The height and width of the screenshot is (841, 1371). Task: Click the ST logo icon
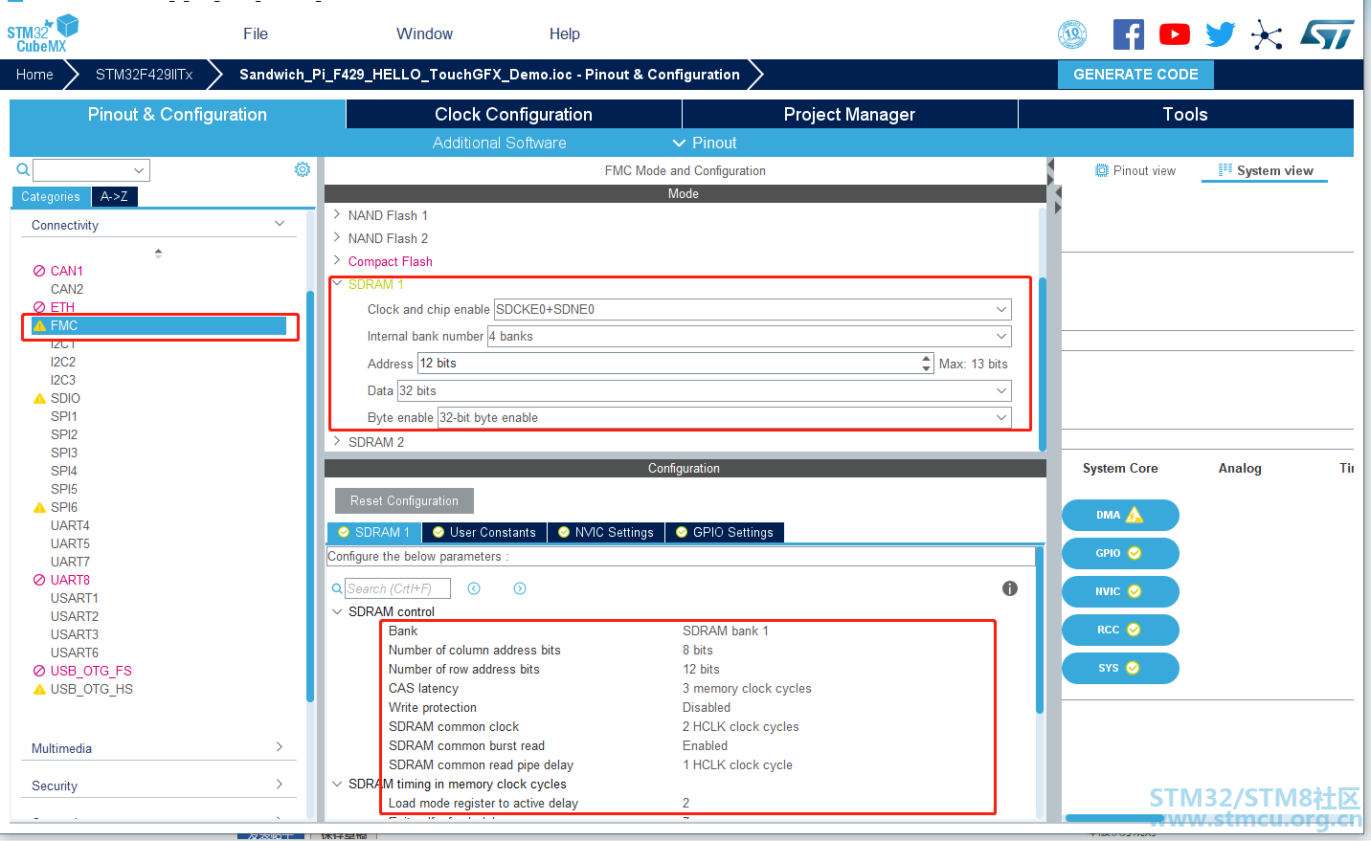point(1327,34)
